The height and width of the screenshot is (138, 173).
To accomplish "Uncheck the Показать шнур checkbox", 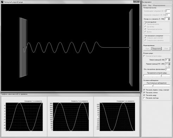I will click(x=144, y=95).
